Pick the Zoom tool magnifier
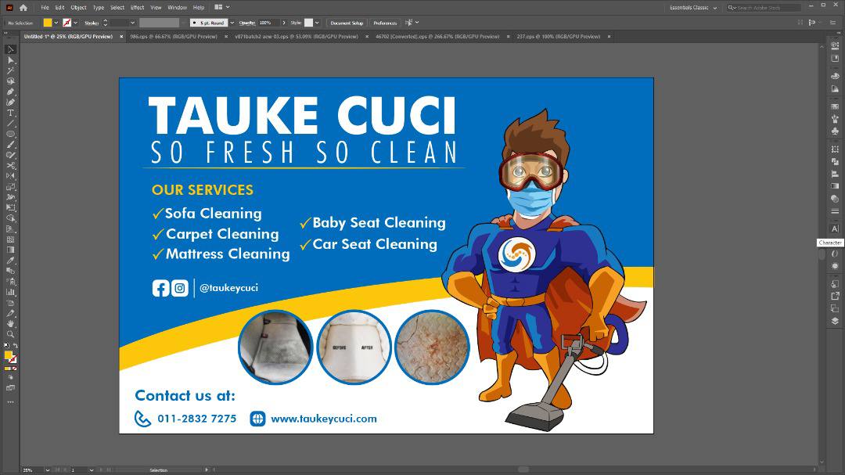 pos(11,334)
